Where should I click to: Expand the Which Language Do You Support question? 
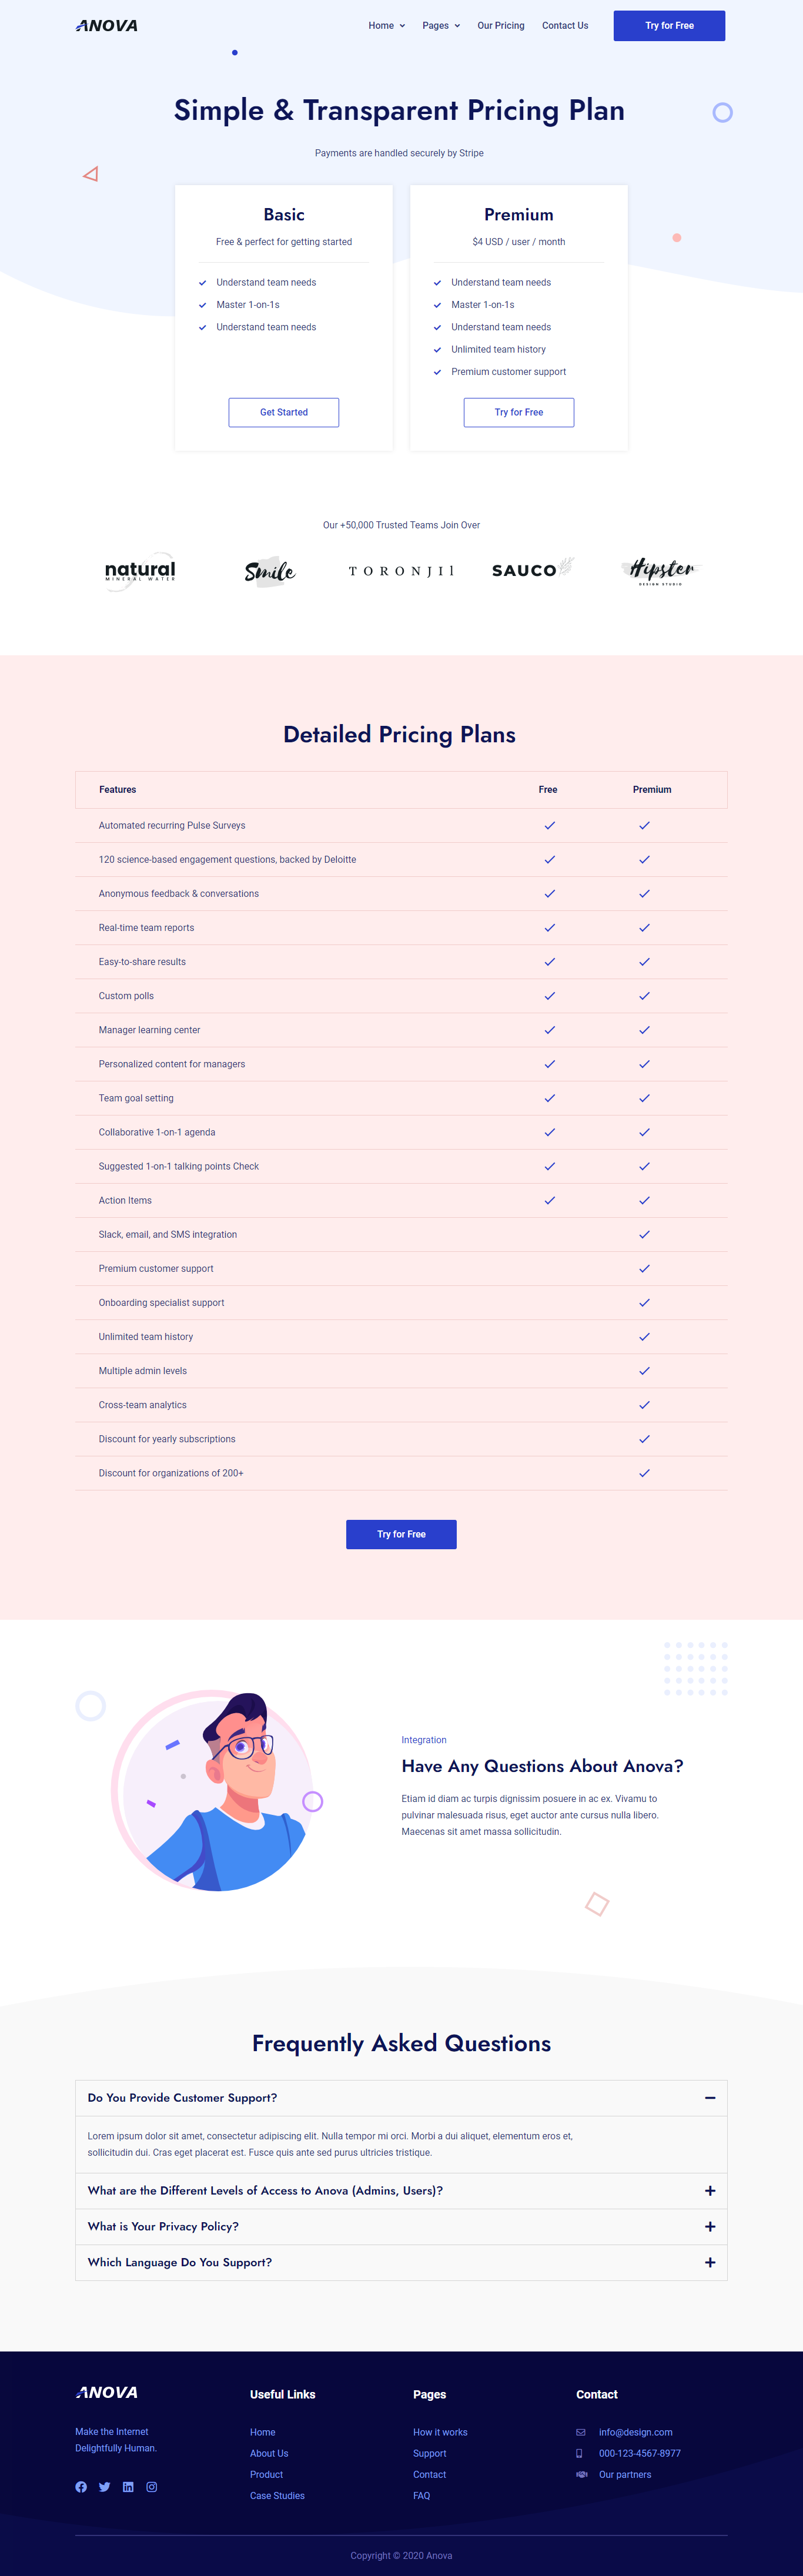(x=710, y=2263)
